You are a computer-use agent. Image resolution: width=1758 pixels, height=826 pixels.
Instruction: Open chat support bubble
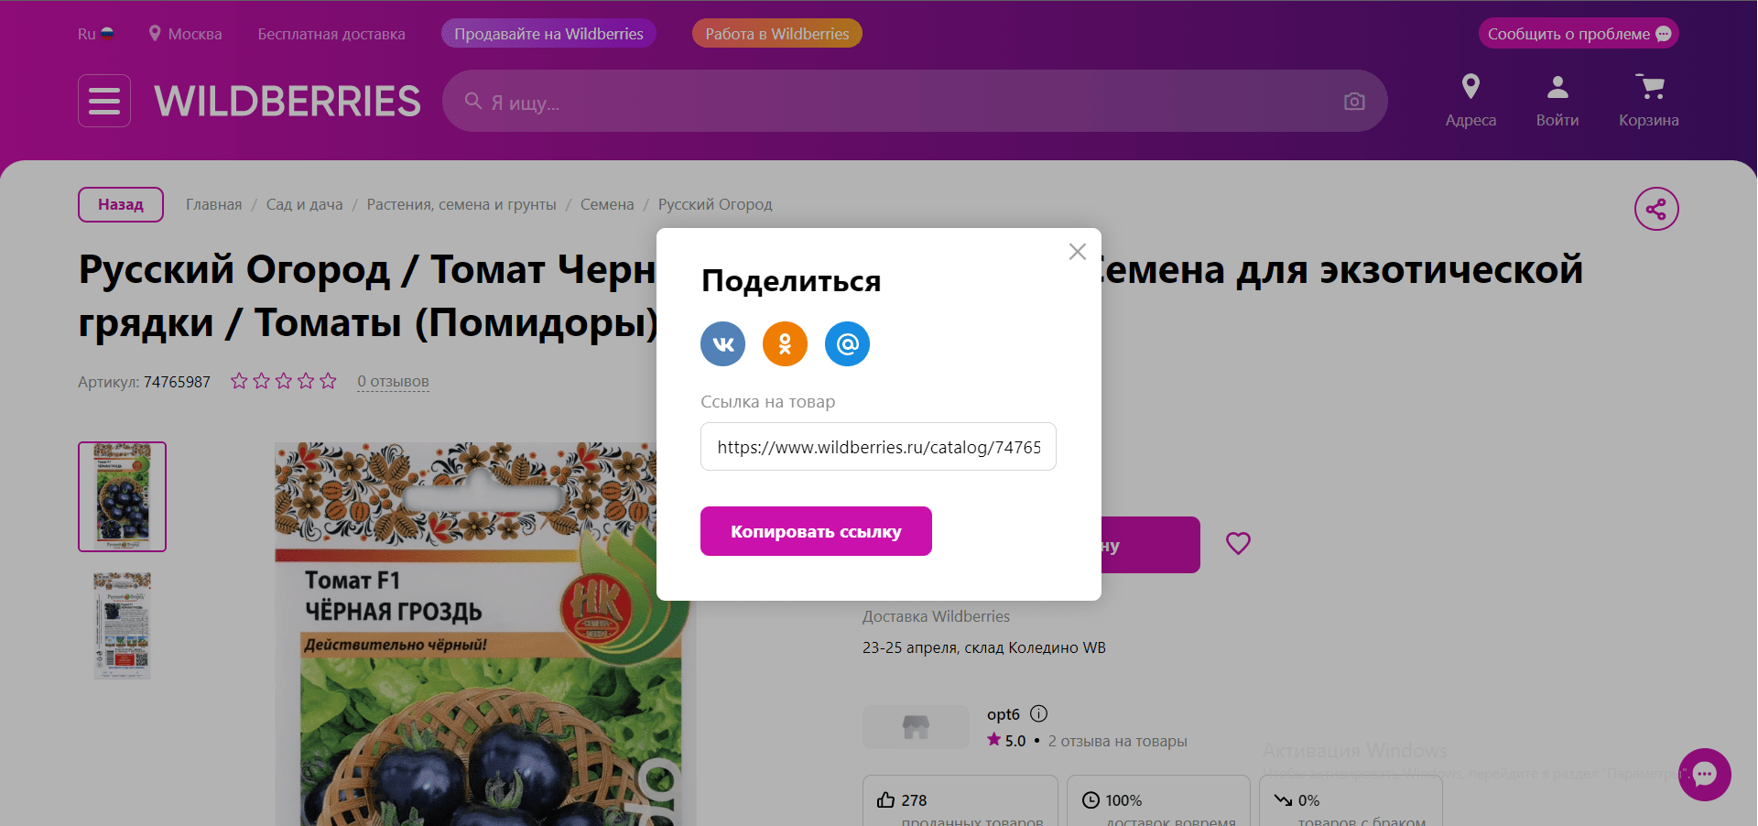pos(1705,775)
